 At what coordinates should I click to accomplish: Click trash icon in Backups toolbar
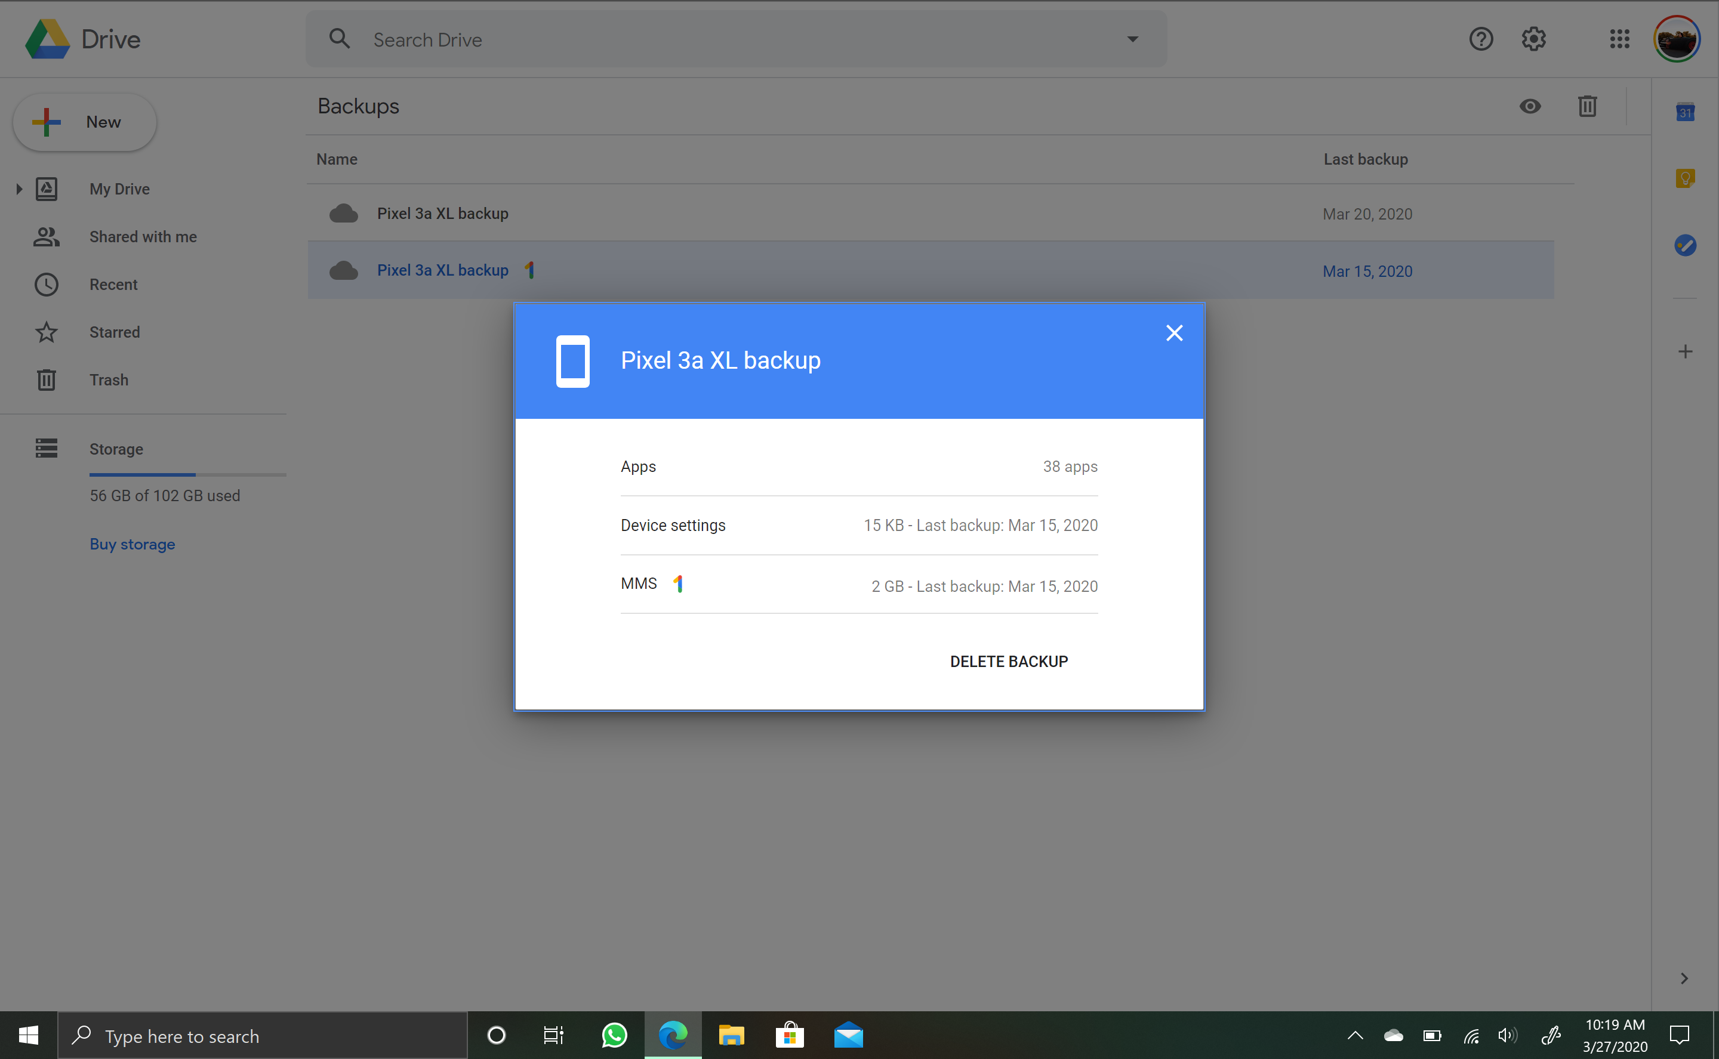click(x=1586, y=106)
